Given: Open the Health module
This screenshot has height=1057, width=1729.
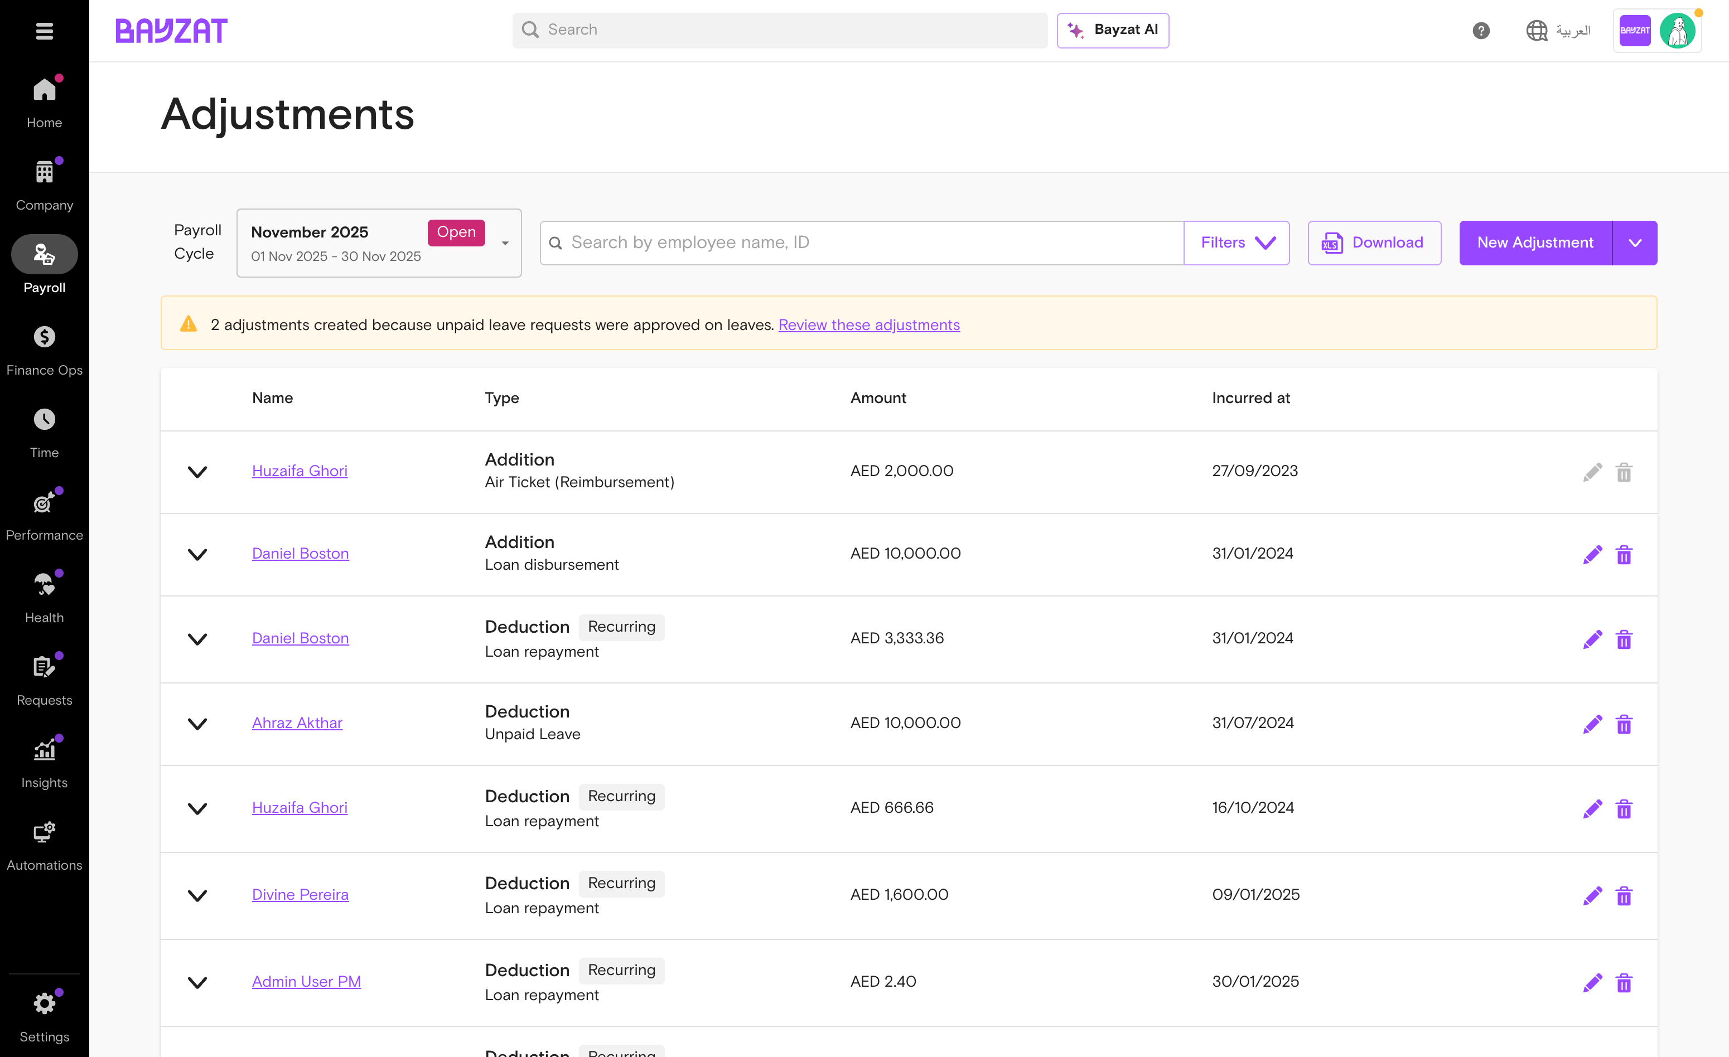Looking at the screenshot, I should (x=44, y=598).
